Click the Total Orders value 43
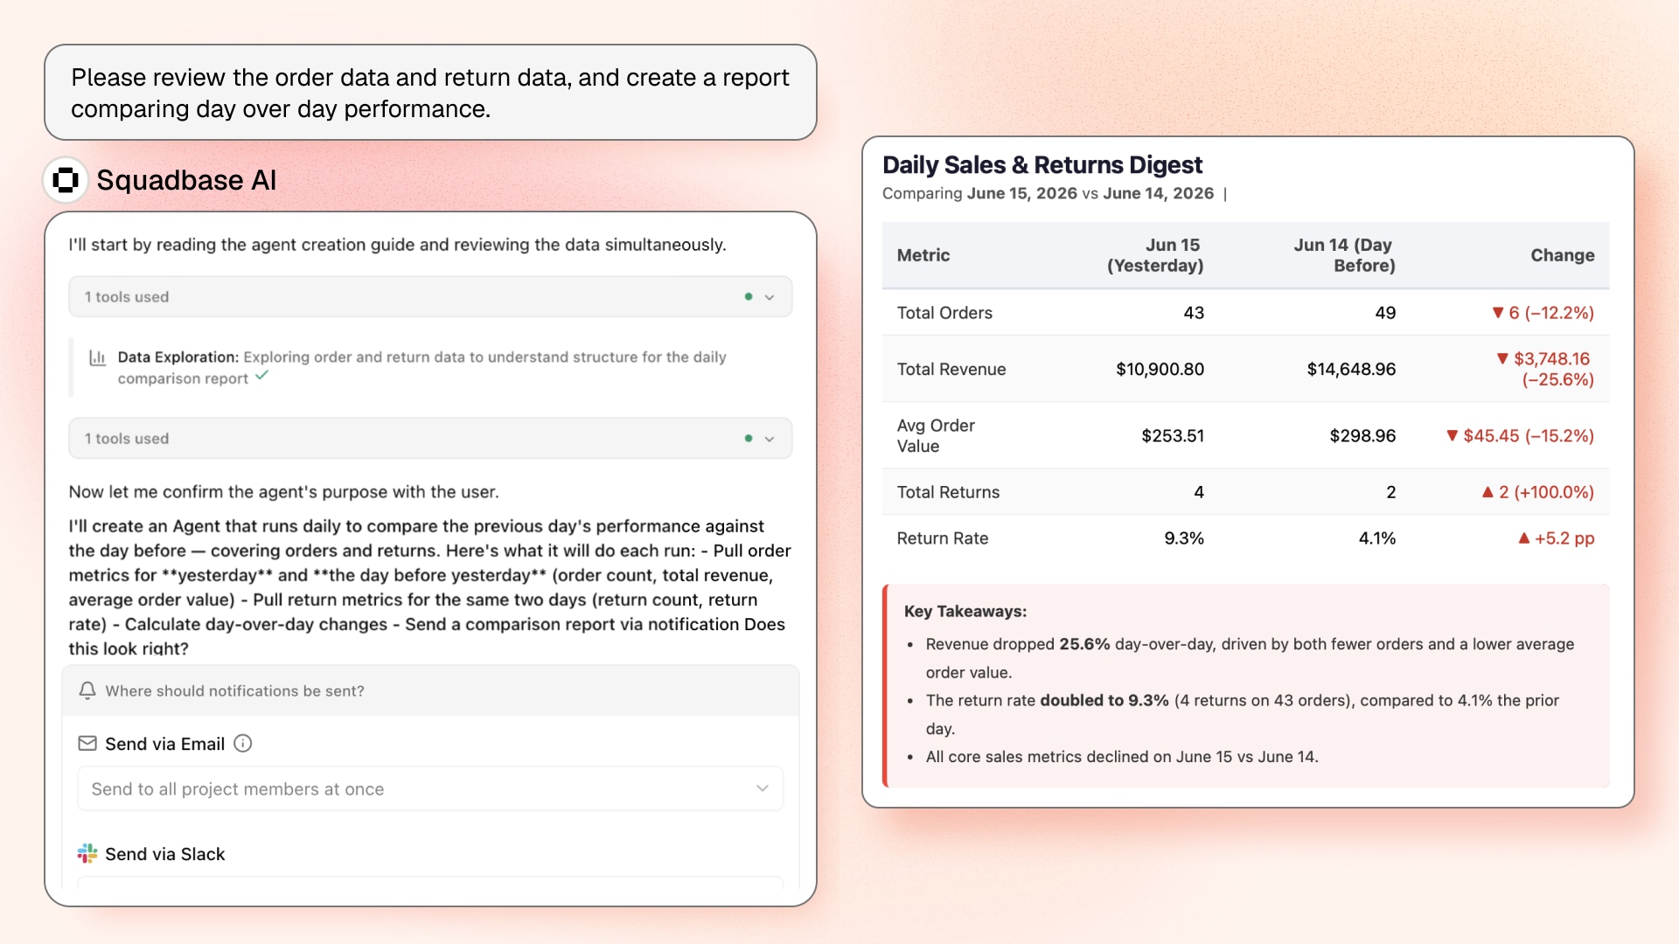This screenshot has height=944, width=1679. [x=1194, y=313]
